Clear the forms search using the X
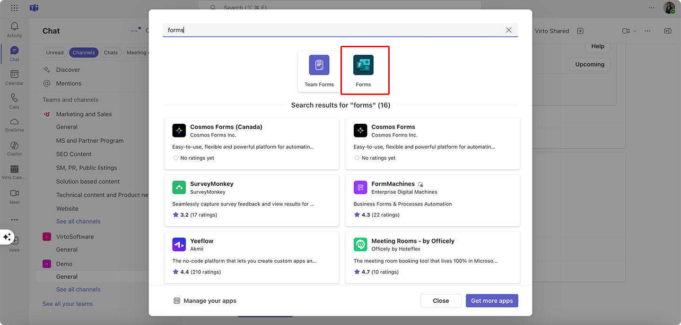The width and height of the screenshot is (681, 325). click(509, 30)
